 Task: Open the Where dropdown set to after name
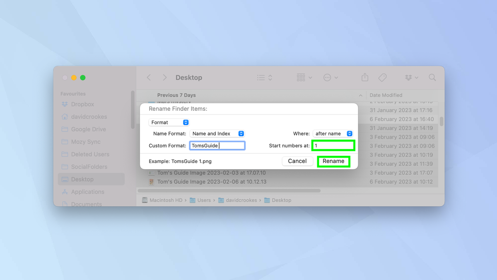333,134
